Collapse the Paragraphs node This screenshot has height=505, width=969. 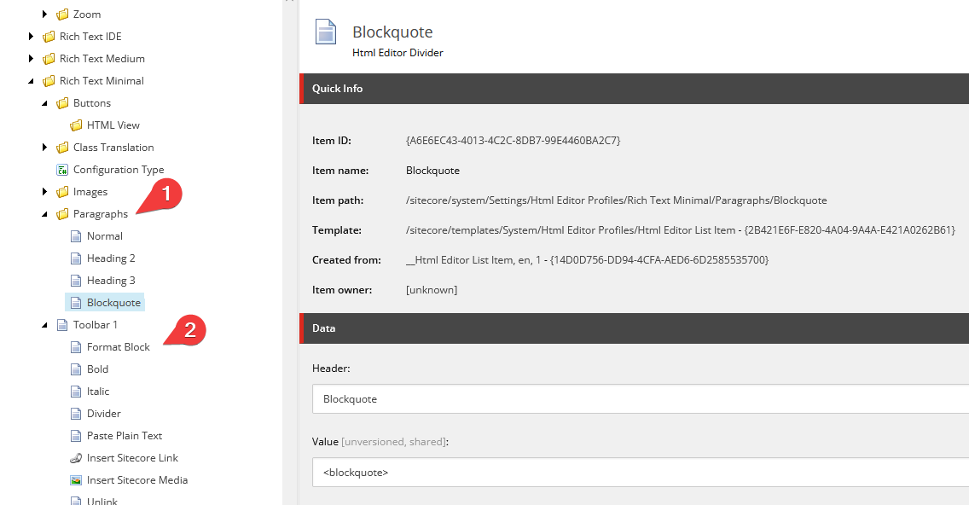44,214
